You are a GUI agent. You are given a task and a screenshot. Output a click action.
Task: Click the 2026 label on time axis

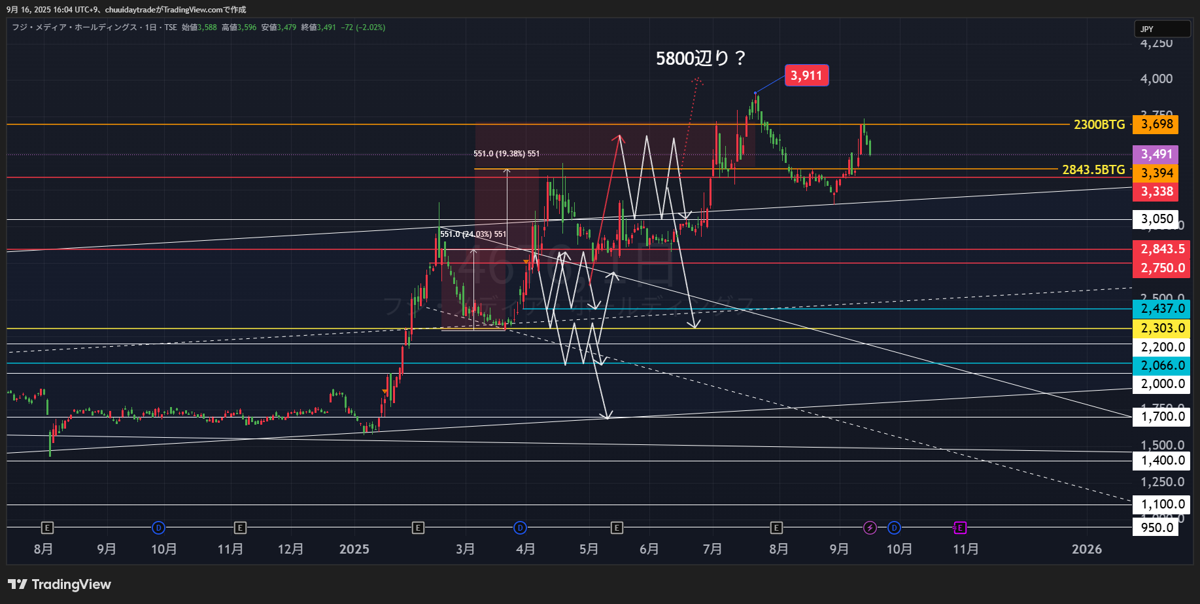(x=1086, y=549)
